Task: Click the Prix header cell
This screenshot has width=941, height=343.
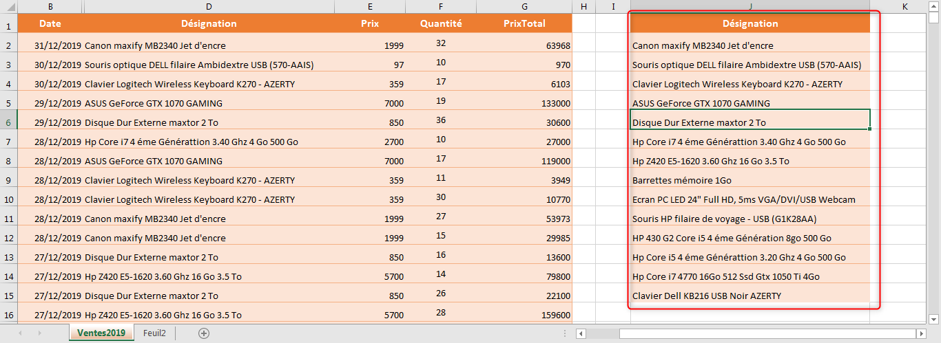Action: (x=370, y=23)
